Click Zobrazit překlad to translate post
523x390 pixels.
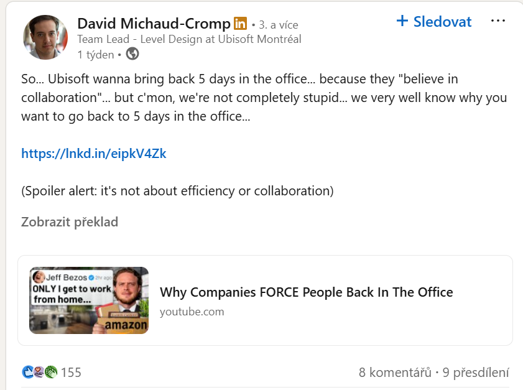point(70,221)
